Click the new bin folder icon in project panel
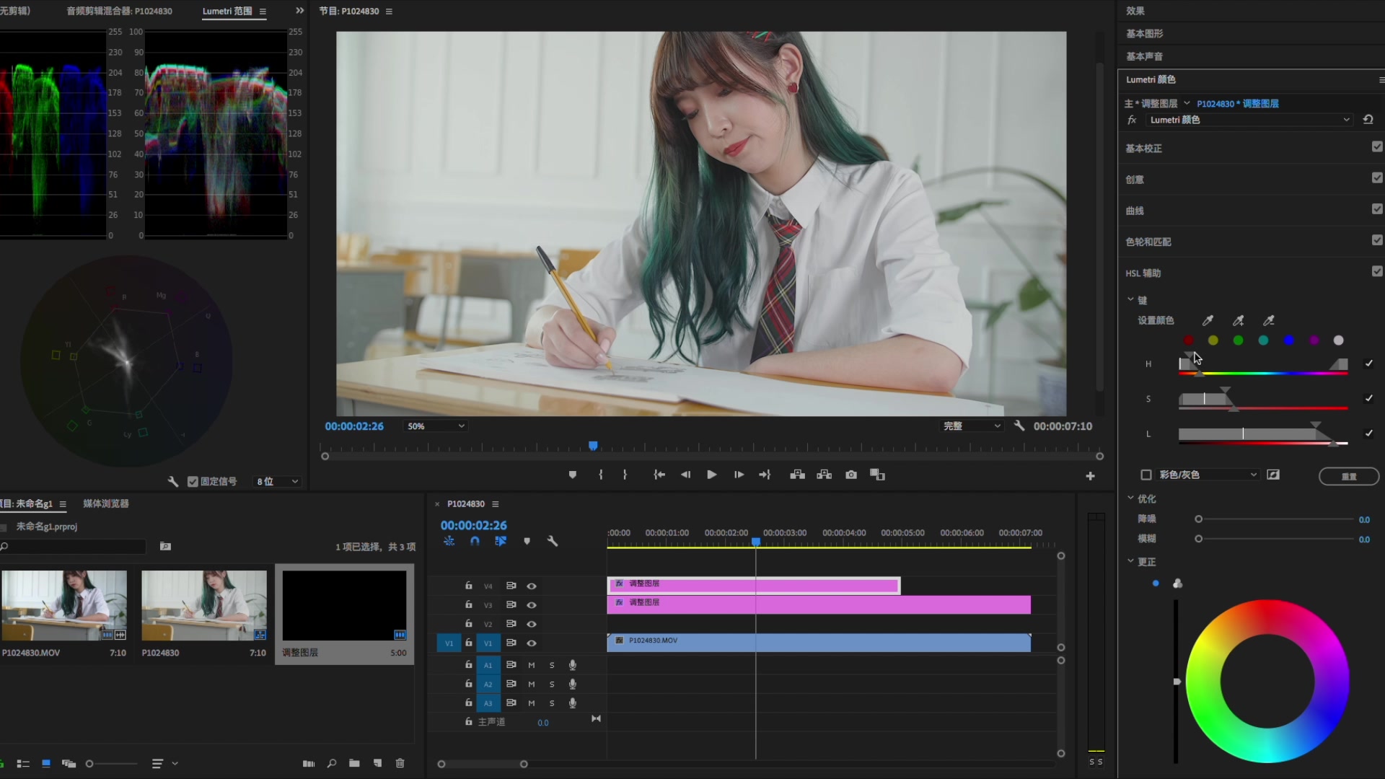The height and width of the screenshot is (779, 1385). coord(354,763)
